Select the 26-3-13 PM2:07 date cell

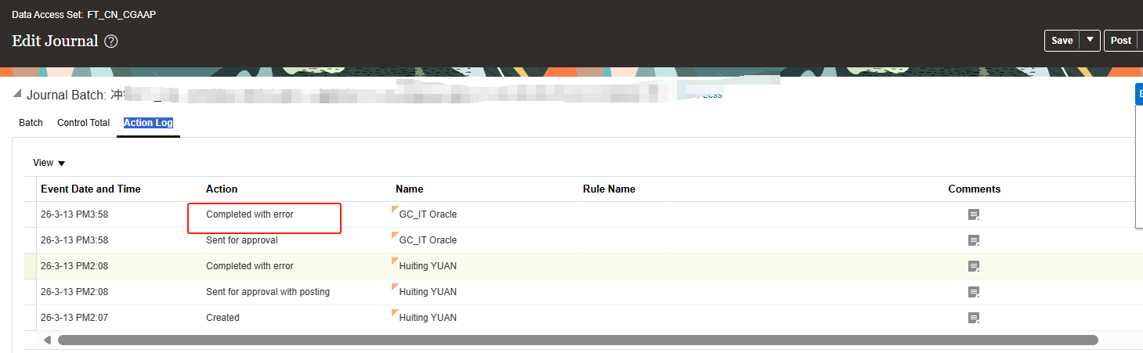pyautogui.click(x=74, y=318)
